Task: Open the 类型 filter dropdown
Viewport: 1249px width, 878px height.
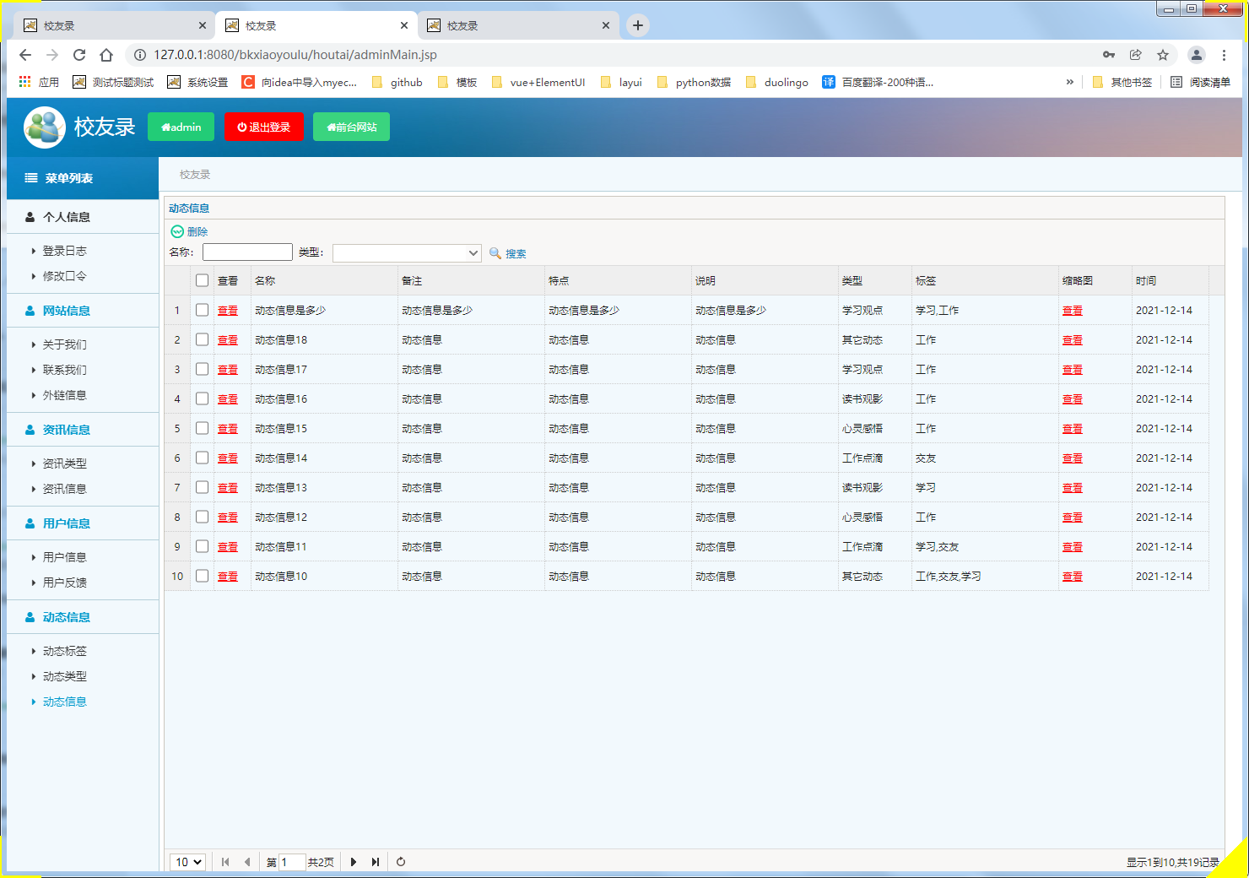Action: (x=407, y=253)
